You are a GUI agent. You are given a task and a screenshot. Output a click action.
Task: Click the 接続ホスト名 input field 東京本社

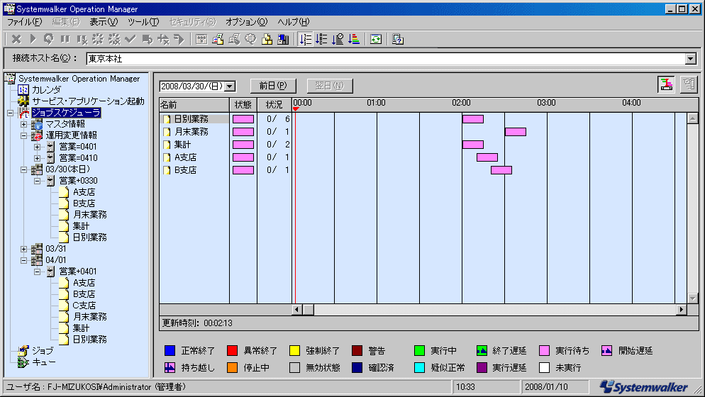coord(386,58)
